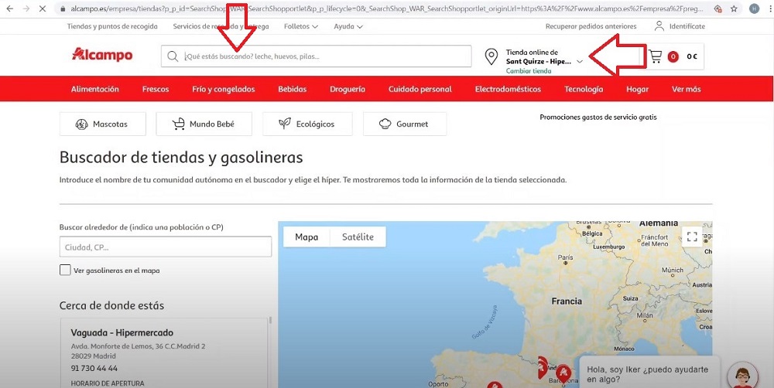
Task: Open the Iker chat assistant avatar
Action: click(x=744, y=376)
